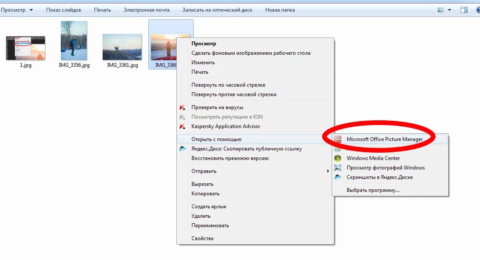Open the view options dropdown arrow
Viewport: 480px width, 260px height.
pyautogui.click(x=449, y=10)
